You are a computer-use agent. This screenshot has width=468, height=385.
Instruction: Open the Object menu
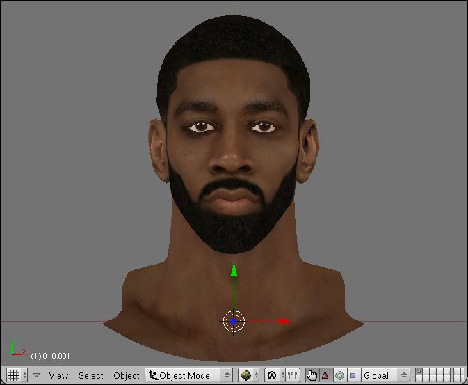coord(126,375)
